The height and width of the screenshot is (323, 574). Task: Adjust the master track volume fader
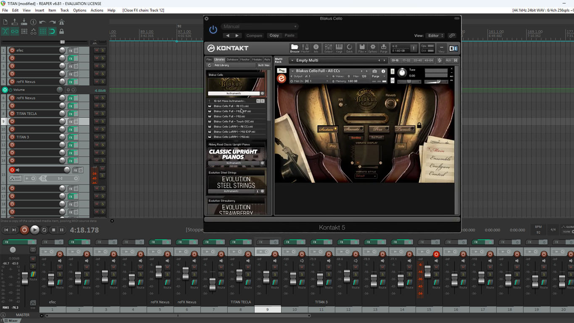pos(24,278)
